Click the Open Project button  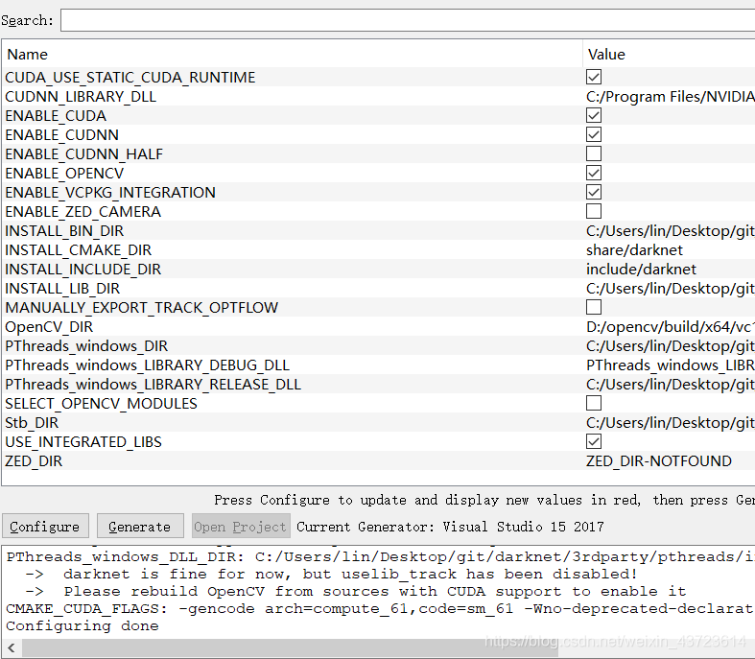point(241,526)
